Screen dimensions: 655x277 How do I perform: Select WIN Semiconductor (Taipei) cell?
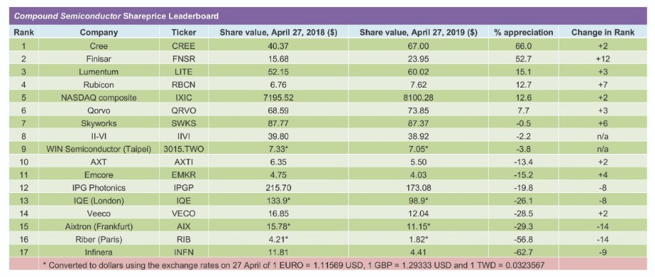pyautogui.click(x=98, y=149)
